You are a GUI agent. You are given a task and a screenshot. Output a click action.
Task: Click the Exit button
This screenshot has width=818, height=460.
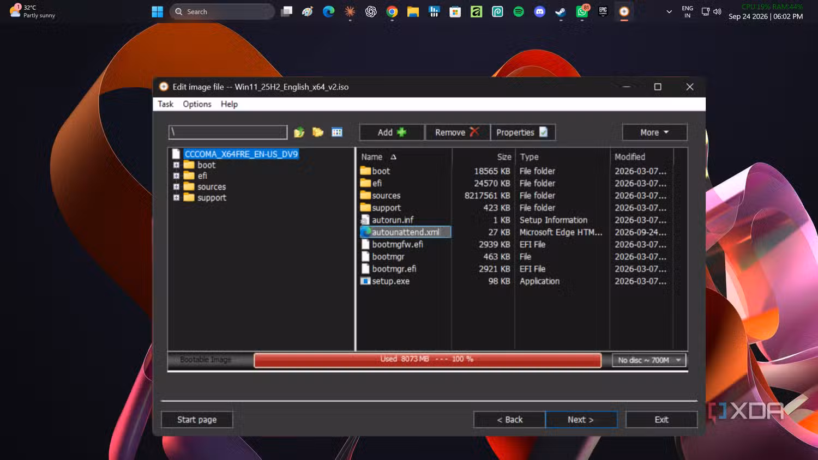[x=661, y=420]
